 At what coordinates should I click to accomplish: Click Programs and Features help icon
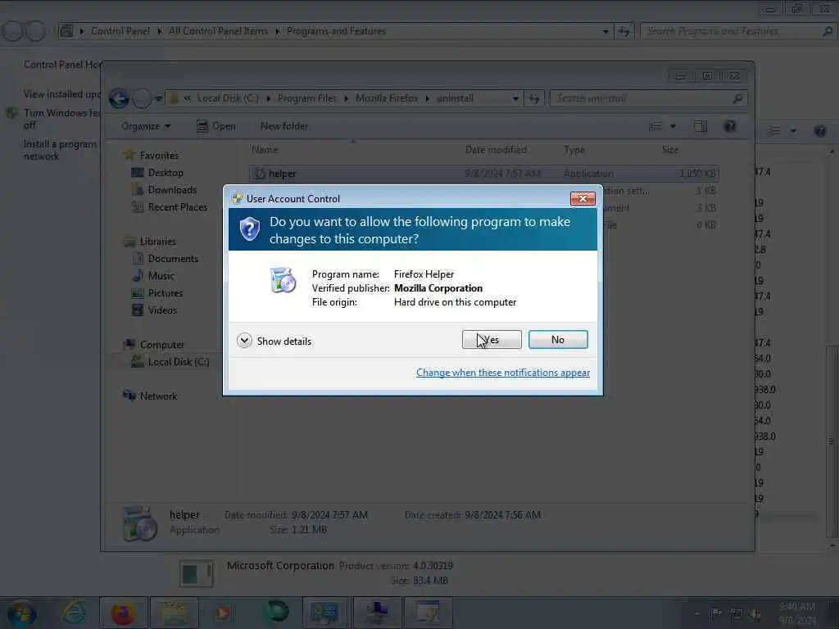(819, 131)
